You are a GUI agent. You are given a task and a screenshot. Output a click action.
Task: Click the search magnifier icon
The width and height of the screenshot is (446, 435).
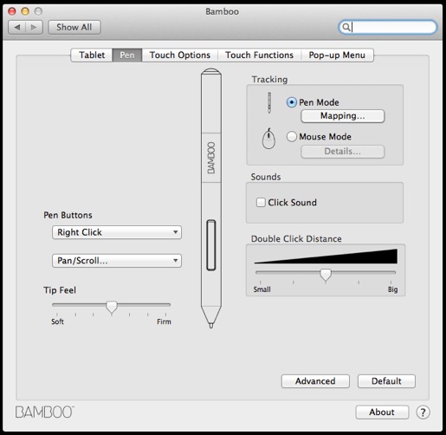346,27
